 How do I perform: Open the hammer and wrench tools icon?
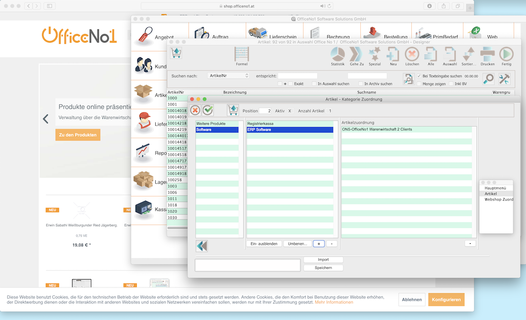point(504,79)
